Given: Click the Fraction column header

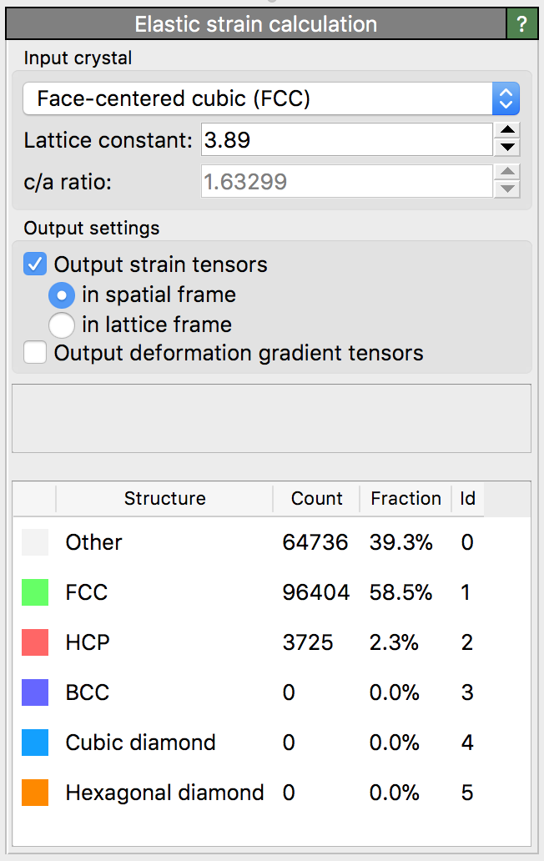Looking at the screenshot, I should 405,499.
